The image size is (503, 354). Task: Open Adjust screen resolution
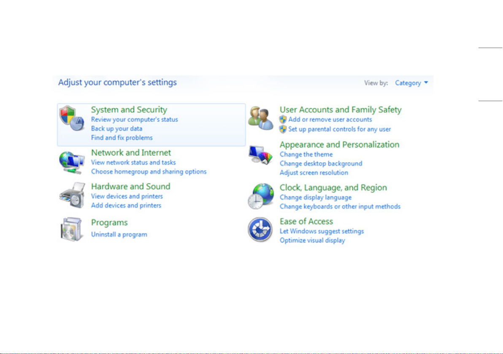click(x=314, y=173)
